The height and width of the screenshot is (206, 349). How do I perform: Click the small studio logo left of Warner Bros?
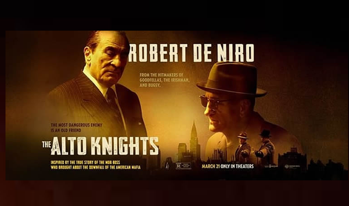(271, 166)
